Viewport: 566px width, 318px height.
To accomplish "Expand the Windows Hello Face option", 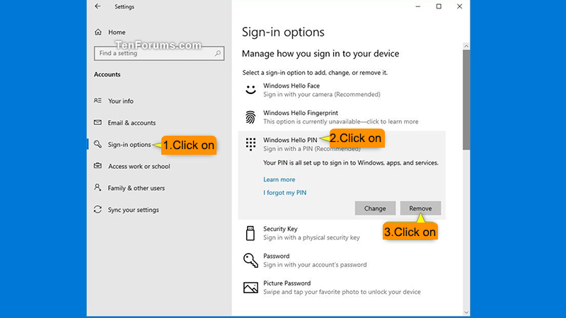I will click(342, 90).
